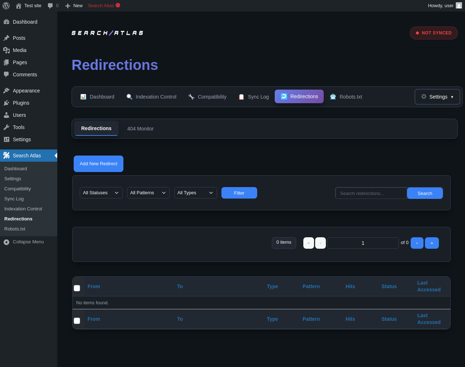Click the user avatar in admin bar
This screenshot has width=465, height=367.
click(459, 5)
